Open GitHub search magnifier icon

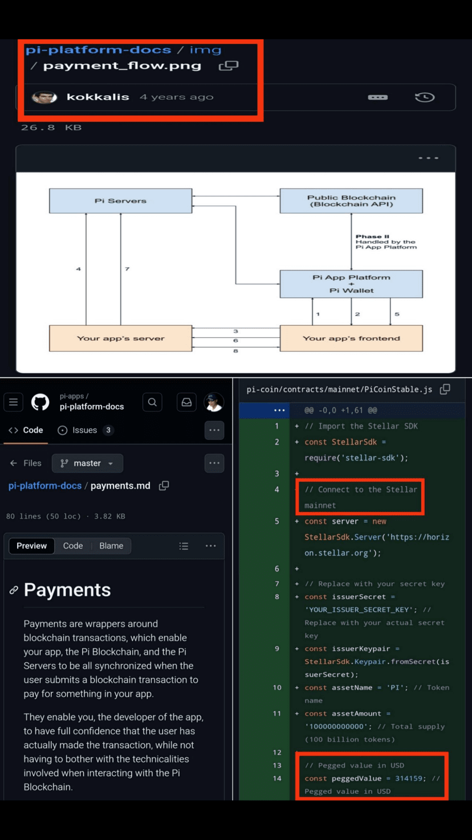[x=152, y=402]
